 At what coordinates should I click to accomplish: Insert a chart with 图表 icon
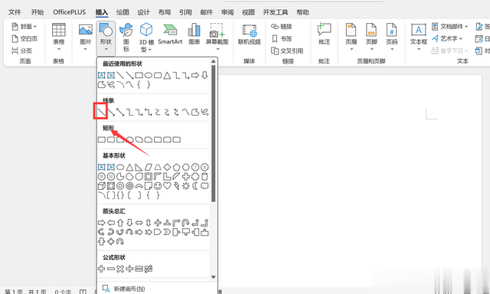[194, 34]
